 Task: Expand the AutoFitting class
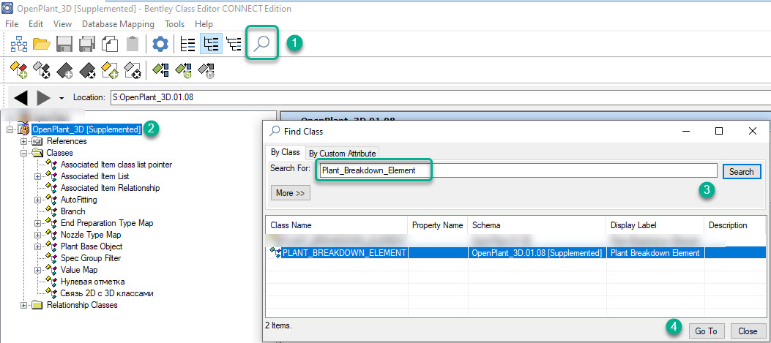point(37,200)
